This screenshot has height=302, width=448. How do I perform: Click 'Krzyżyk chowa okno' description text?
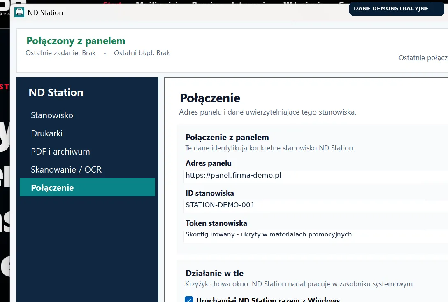coord(300,284)
